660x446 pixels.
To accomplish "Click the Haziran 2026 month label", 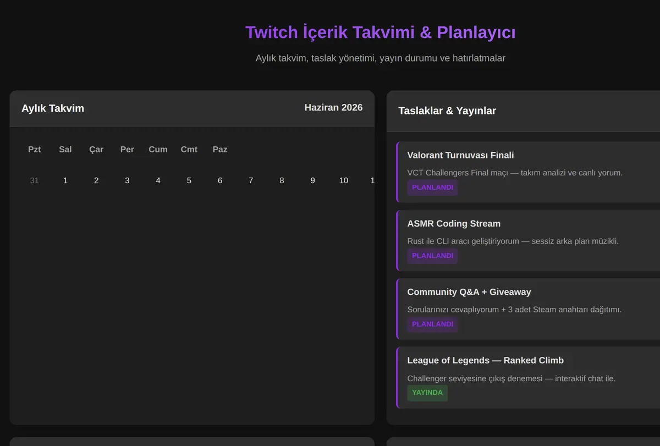I will [333, 108].
